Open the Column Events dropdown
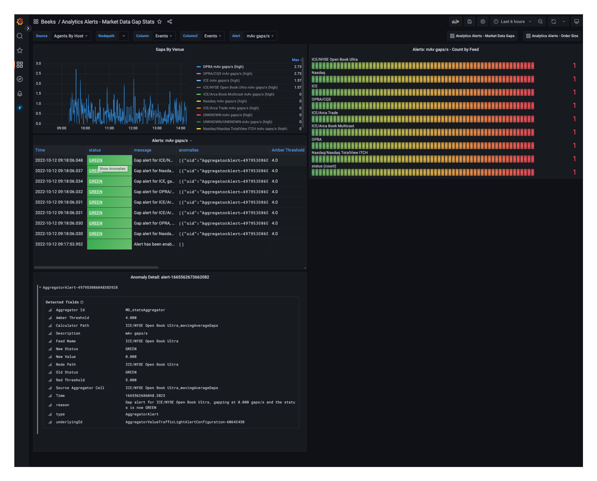This screenshot has height=481, width=597. click(x=164, y=36)
